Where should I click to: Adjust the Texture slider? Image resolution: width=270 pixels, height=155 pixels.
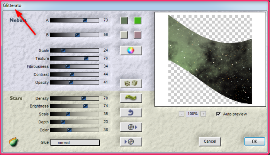click(x=75, y=59)
